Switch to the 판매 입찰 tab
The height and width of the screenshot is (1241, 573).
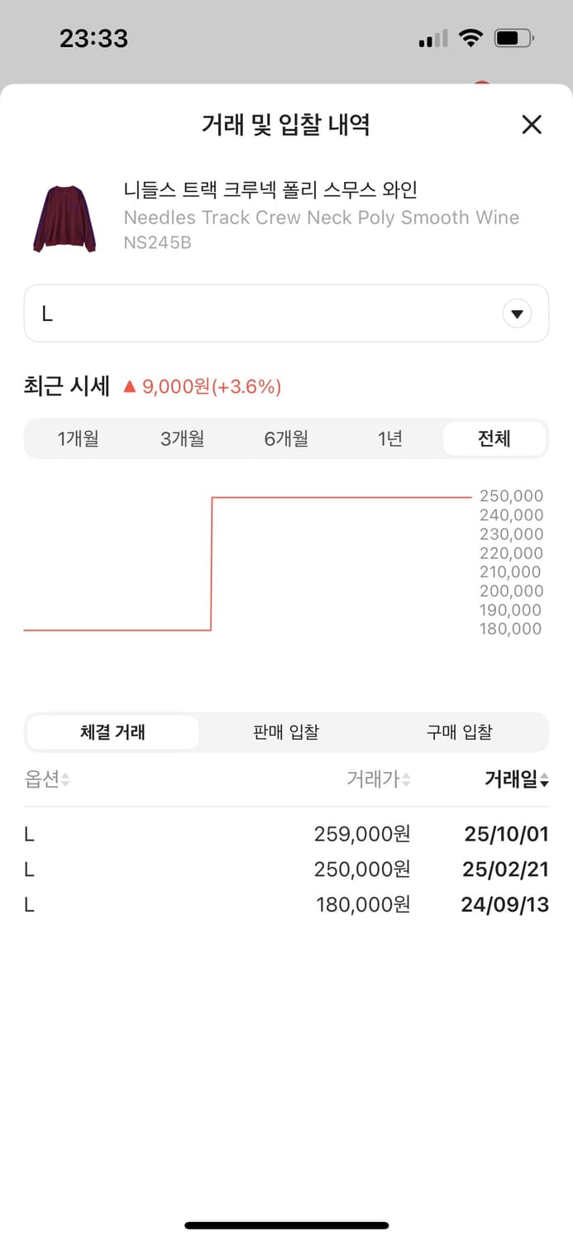click(x=286, y=732)
